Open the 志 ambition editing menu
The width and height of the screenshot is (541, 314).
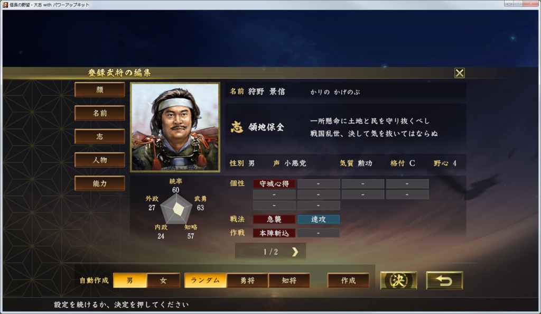pyautogui.click(x=100, y=136)
